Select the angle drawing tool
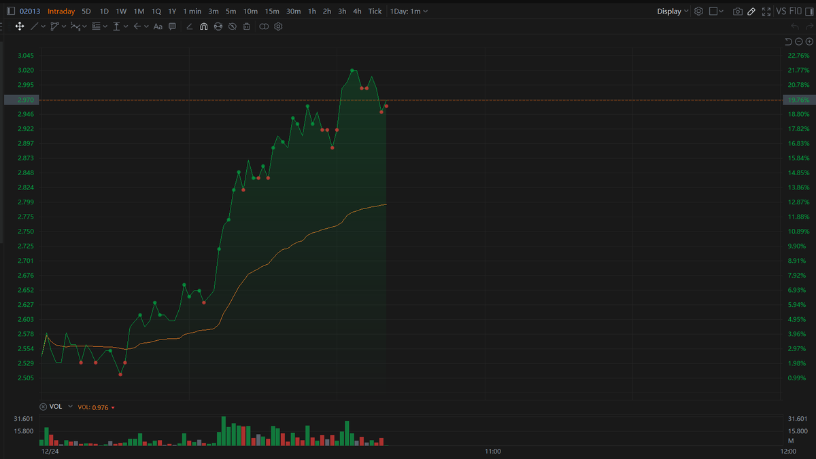The width and height of the screenshot is (816, 459). pyautogui.click(x=189, y=26)
